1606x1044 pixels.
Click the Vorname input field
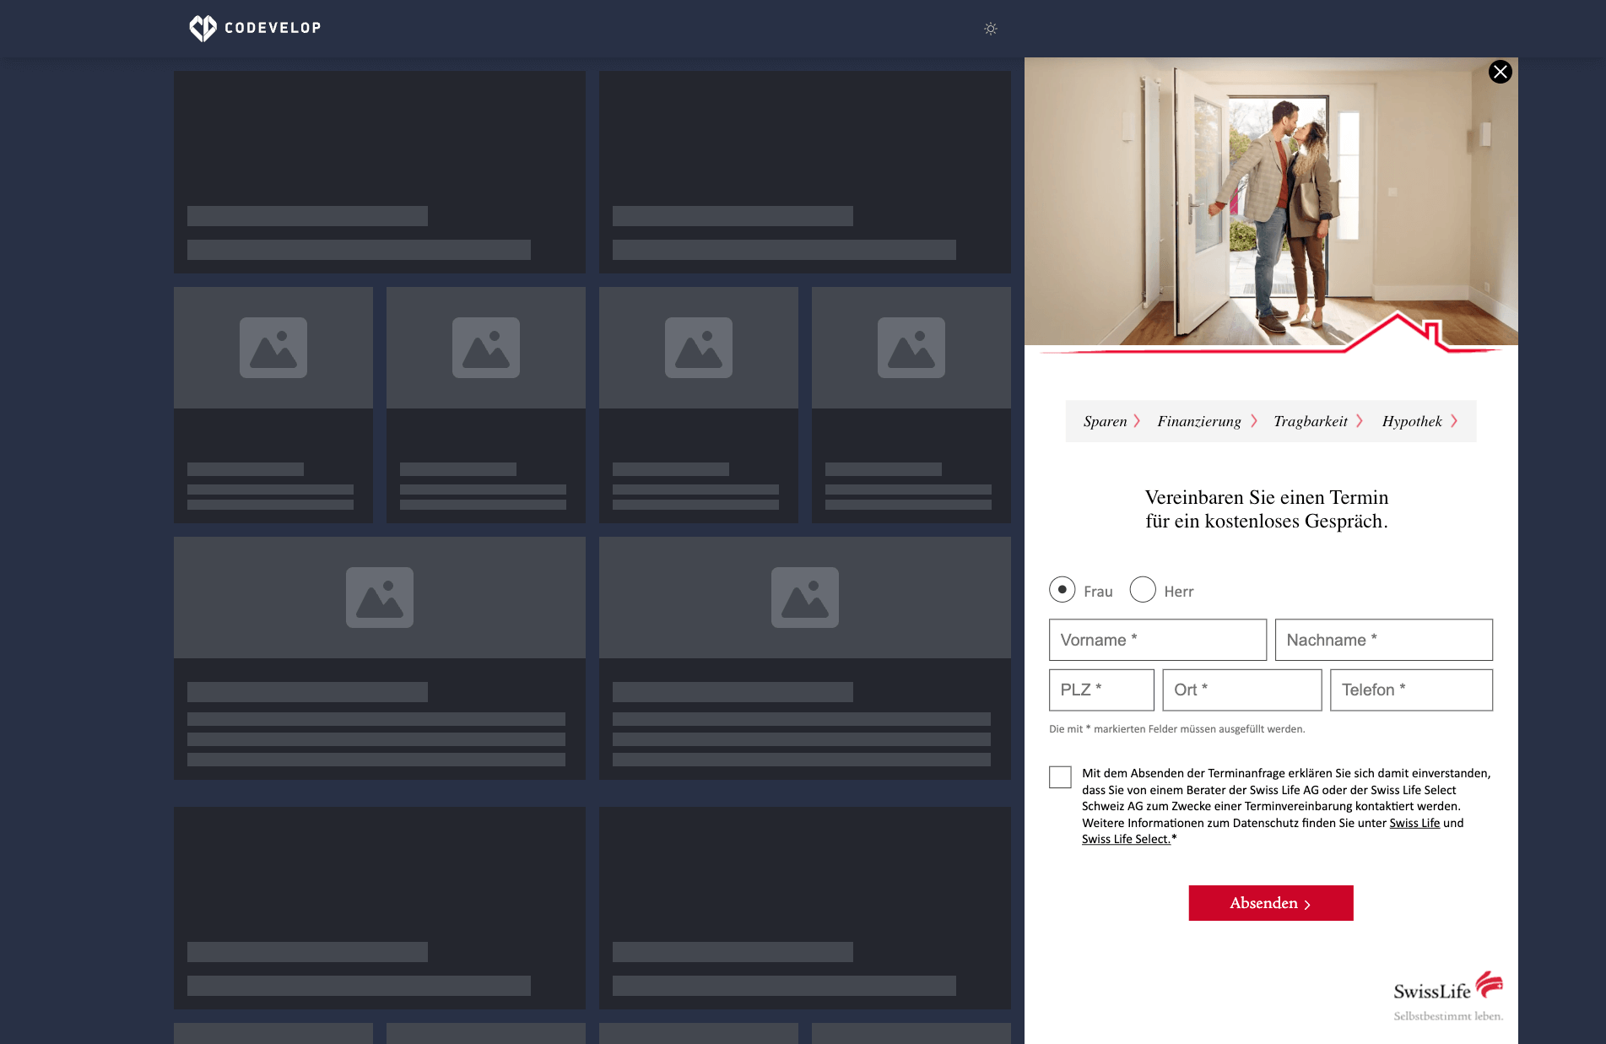1158,640
